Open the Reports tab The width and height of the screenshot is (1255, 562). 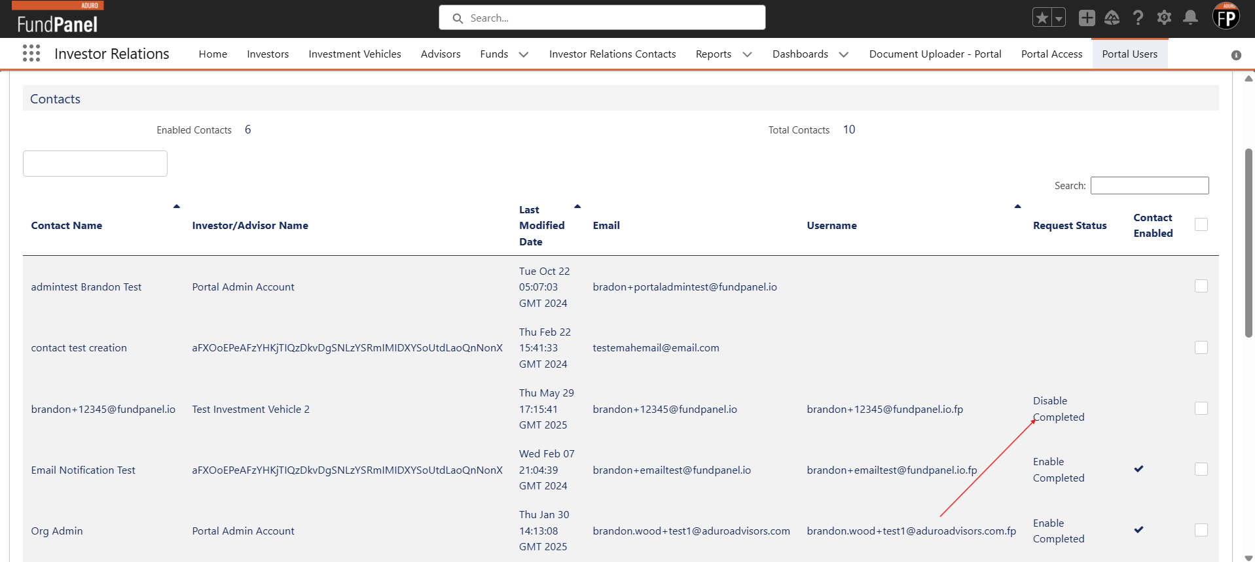(x=713, y=54)
